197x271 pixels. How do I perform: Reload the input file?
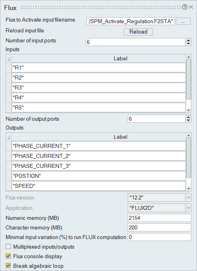click(138, 32)
